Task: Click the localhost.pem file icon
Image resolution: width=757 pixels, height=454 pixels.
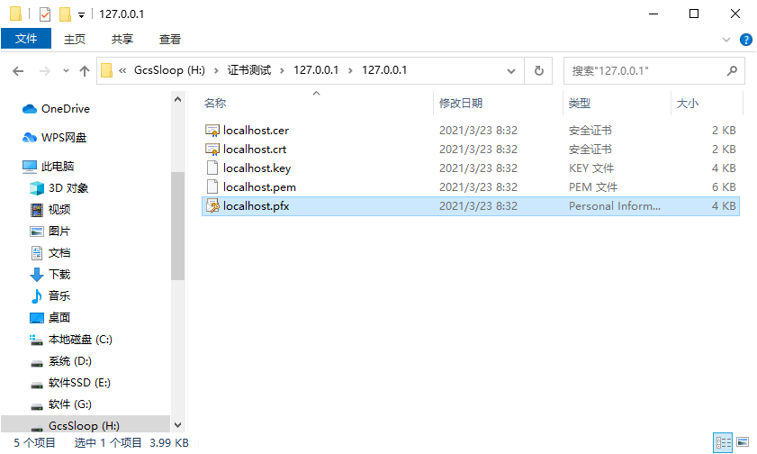Action: coord(212,186)
